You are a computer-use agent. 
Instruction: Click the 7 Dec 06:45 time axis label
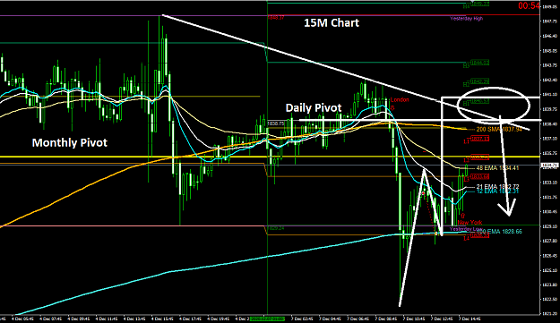(x=358, y=319)
